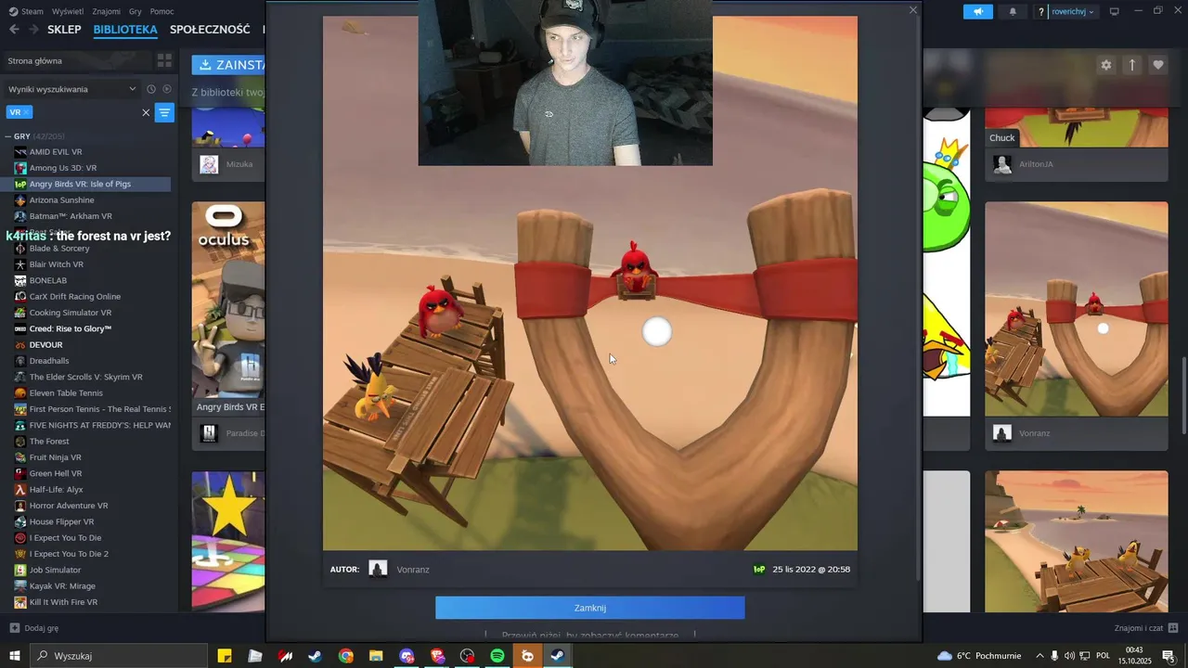Click the Steam page vertical scrollbar
The image size is (1188, 668).
point(1183,395)
